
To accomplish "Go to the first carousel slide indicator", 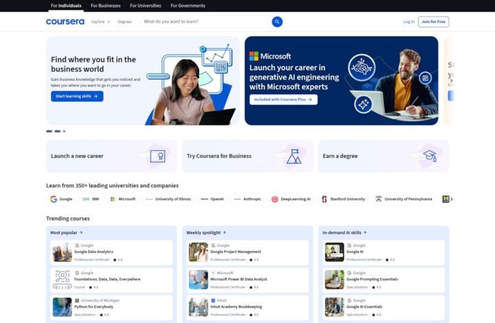I will pos(49,131).
